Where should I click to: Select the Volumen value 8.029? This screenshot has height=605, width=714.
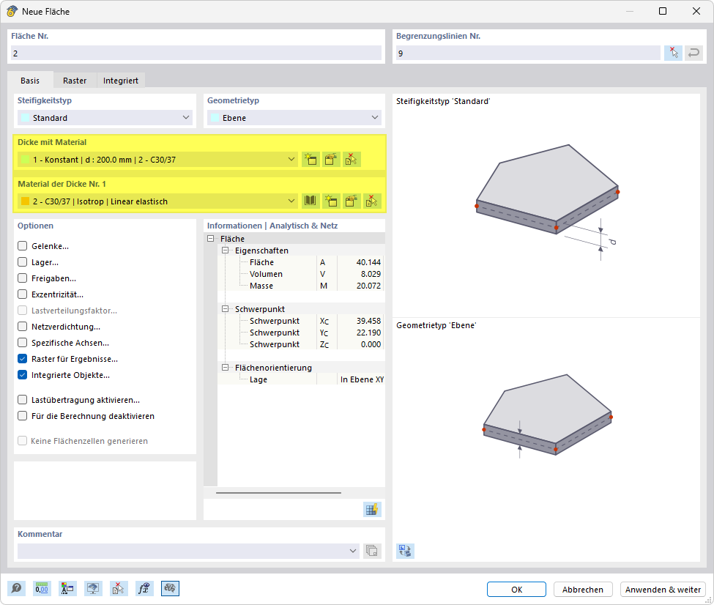click(x=371, y=274)
